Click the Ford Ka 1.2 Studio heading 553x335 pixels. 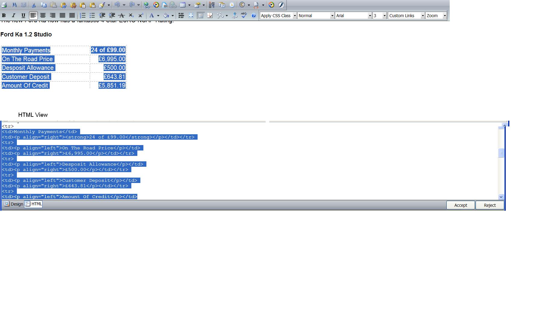pyautogui.click(x=26, y=34)
